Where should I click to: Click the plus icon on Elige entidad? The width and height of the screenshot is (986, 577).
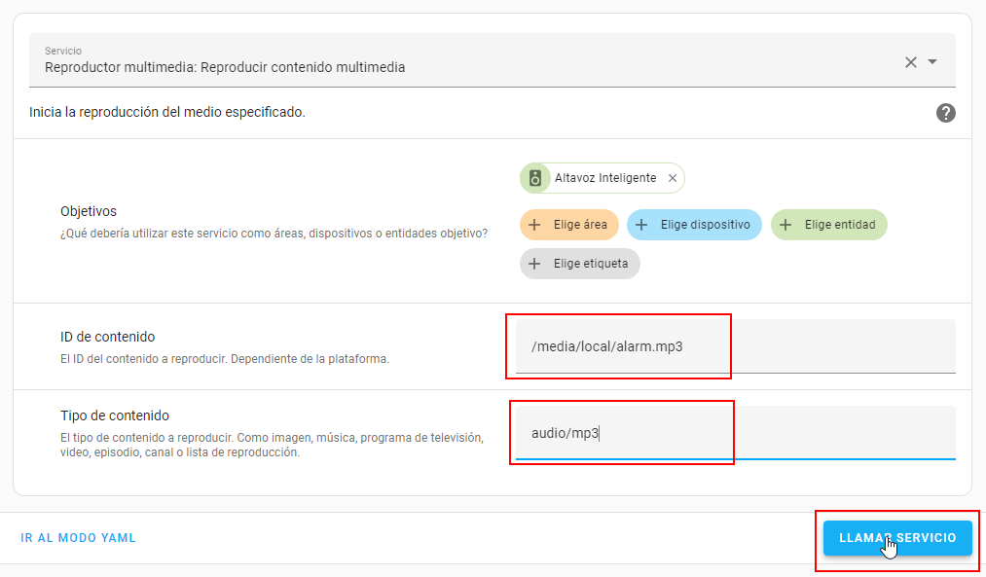[785, 225]
